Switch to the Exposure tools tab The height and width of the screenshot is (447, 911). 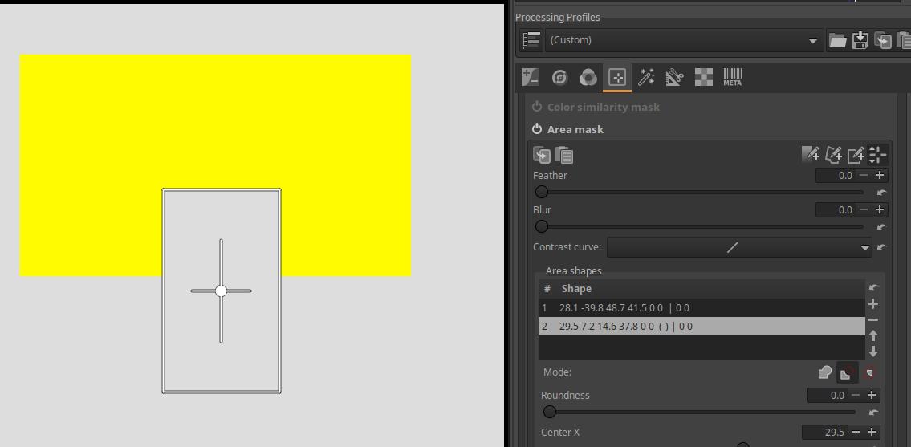[x=530, y=77]
